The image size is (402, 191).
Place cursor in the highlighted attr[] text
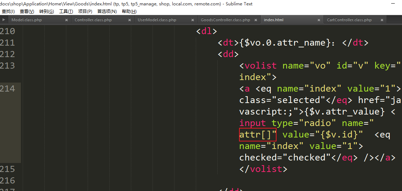pos(257,135)
